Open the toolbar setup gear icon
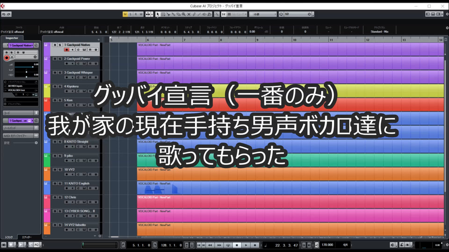 click(447, 14)
